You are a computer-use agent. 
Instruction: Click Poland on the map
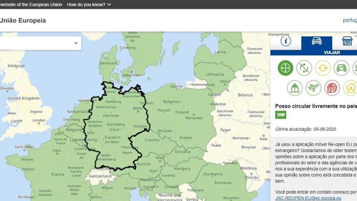(x=182, y=112)
